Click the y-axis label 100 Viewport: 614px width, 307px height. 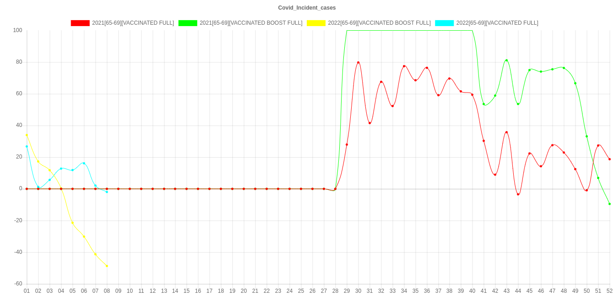click(18, 30)
